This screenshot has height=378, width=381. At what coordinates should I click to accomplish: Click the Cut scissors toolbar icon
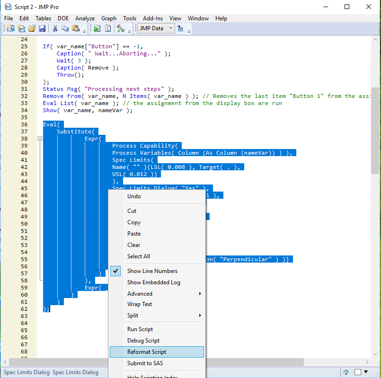55,28
